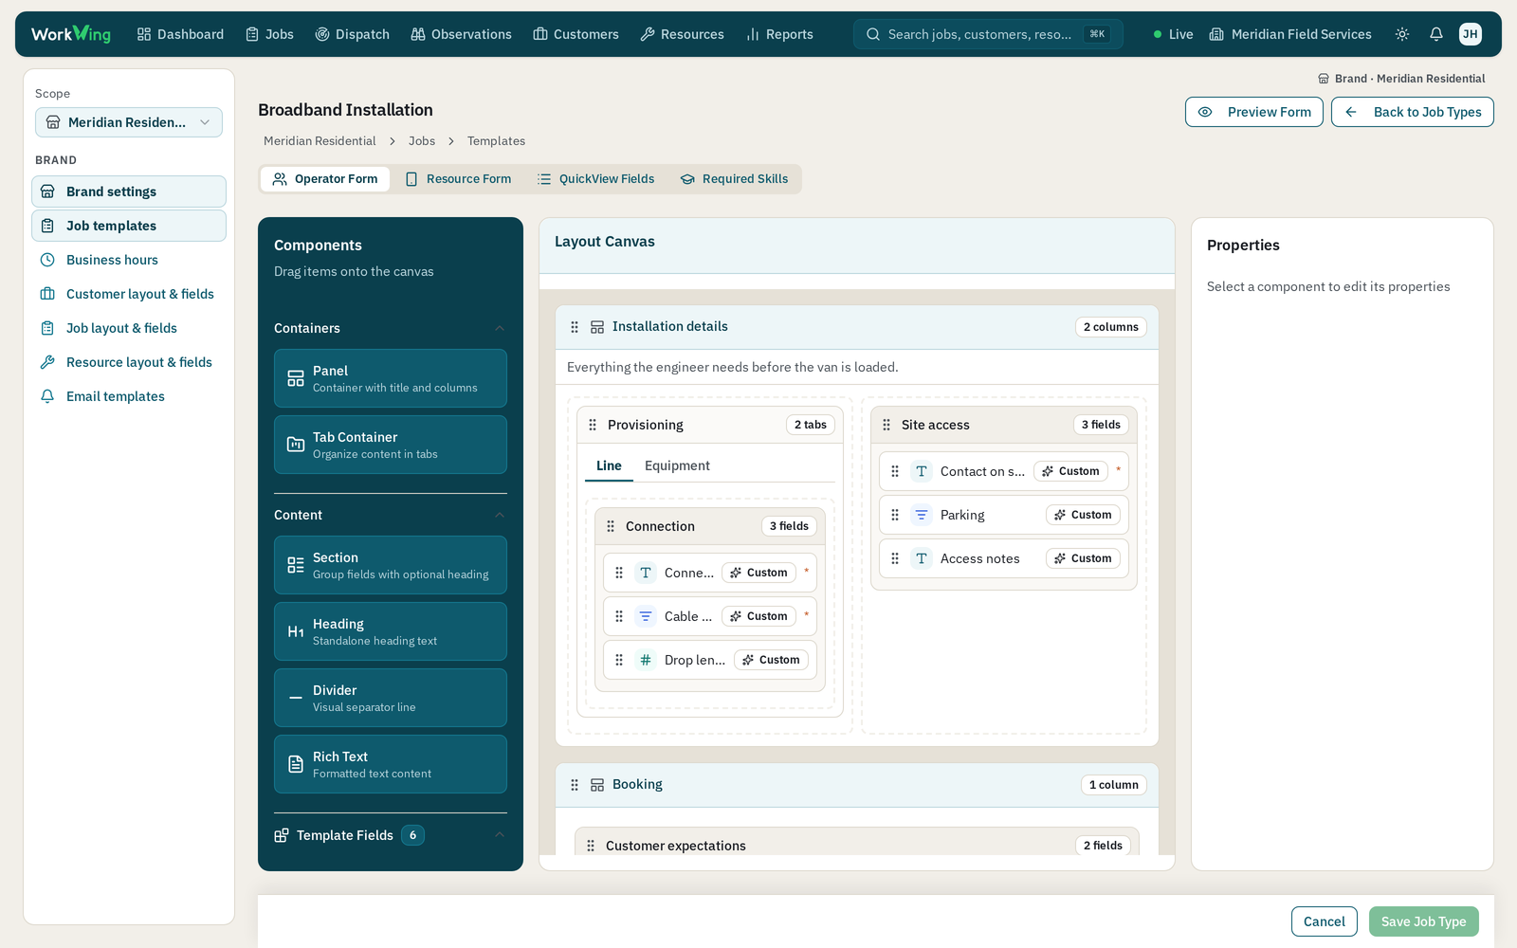The image size is (1517, 948).
Task: Click drag handle of Site access section
Action: pos(886,425)
